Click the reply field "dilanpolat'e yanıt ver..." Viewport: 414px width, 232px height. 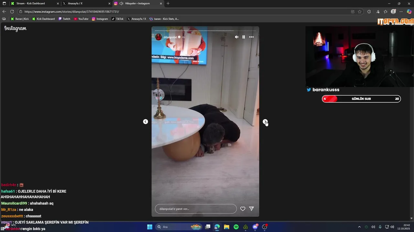(x=196, y=209)
